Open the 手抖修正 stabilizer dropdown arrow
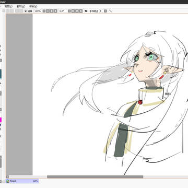The height and width of the screenshot is (188, 188). pyautogui.click(x=105, y=11)
